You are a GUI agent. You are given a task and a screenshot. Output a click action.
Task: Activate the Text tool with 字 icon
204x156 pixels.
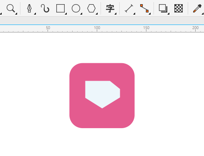[110, 8]
